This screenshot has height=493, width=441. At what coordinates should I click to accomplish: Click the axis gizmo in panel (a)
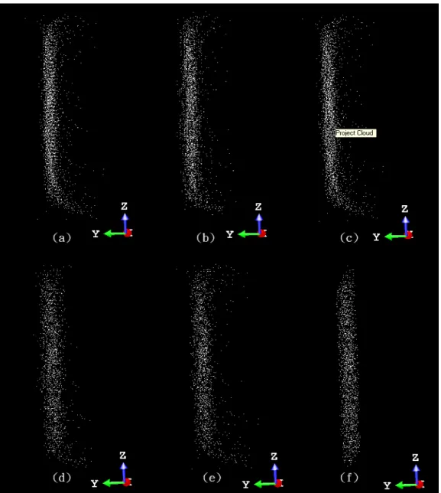pyautogui.click(x=112, y=220)
